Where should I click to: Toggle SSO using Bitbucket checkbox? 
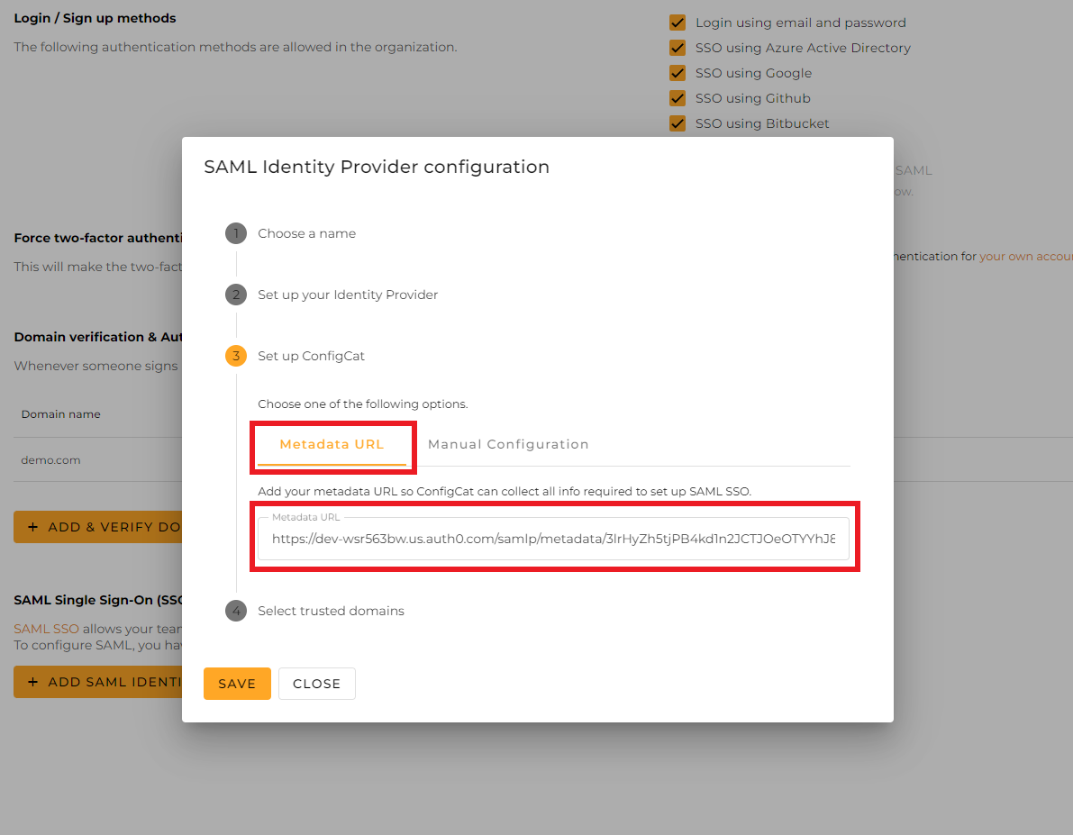coord(677,123)
